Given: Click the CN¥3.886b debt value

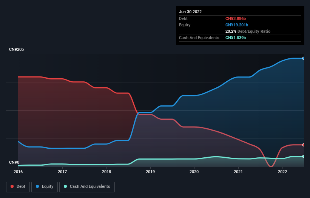Looking at the screenshot, I should click(236, 18).
